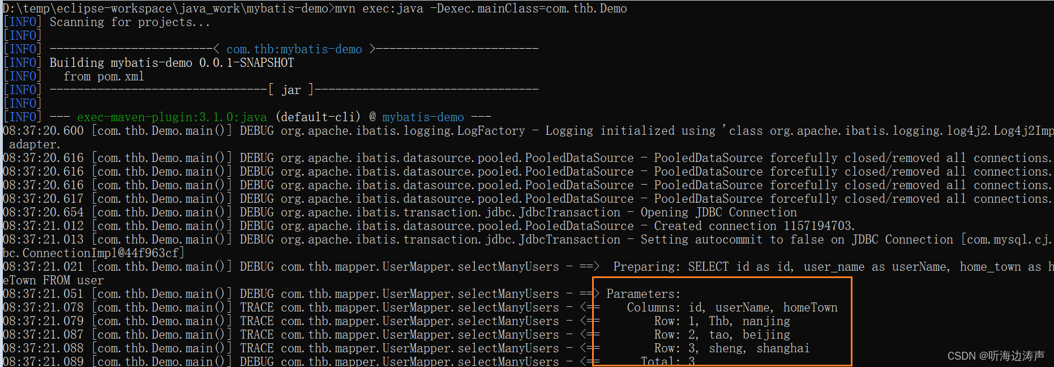Select 'exec-maven-plugin:3.1.0:java' text
The width and height of the screenshot is (1054, 367).
tap(172, 117)
